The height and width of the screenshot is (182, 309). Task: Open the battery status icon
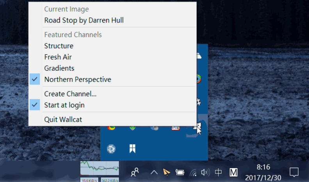click(180, 172)
